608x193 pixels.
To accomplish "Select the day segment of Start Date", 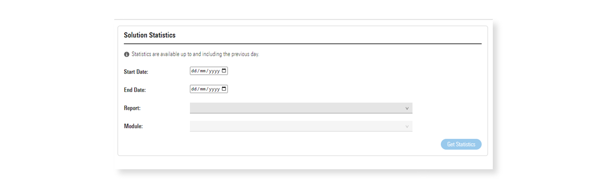I will (194, 71).
